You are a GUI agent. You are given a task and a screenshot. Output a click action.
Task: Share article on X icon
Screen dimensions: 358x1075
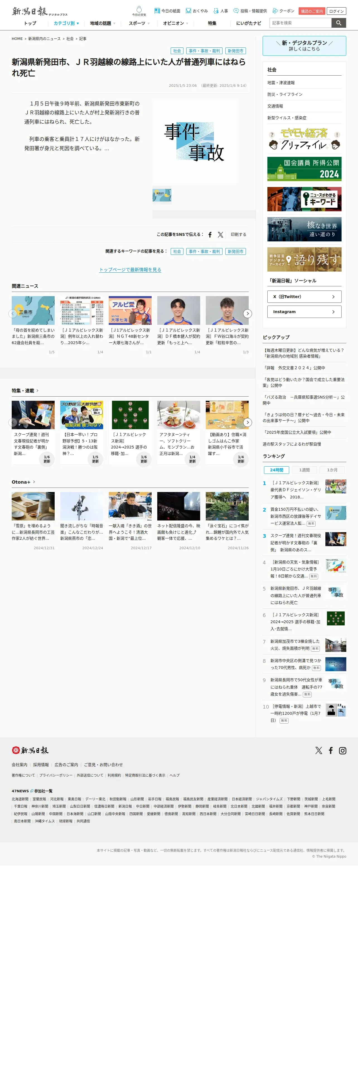pyautogui.click(x=221, y=234)
